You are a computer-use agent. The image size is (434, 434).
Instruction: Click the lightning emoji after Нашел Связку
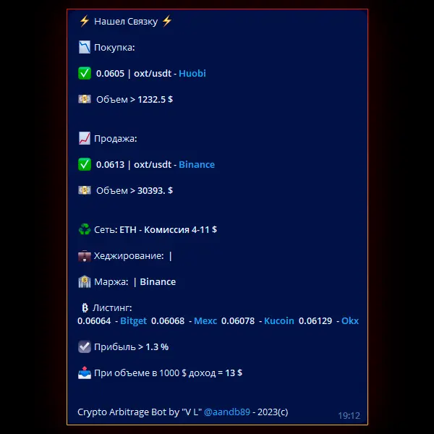click(167, 21)
